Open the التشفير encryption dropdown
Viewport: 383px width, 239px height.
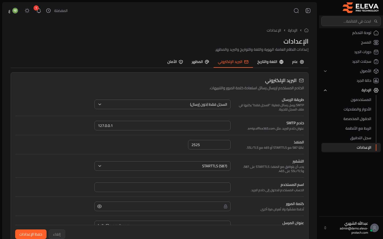[x=163, y=166]
